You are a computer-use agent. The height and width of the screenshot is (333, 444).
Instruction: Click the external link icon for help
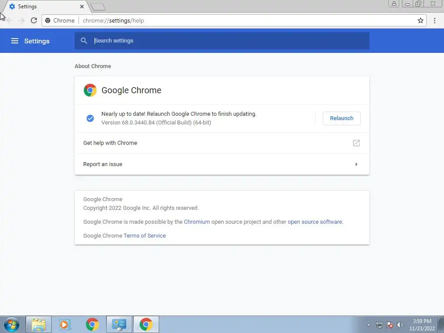coord(356,143)
